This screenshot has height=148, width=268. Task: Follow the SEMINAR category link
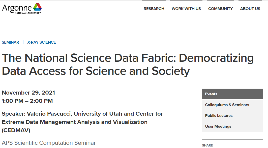[x=10, y=42]
